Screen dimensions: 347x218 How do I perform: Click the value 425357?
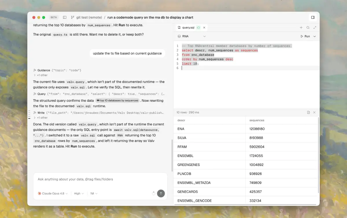(x=255, y=191)
